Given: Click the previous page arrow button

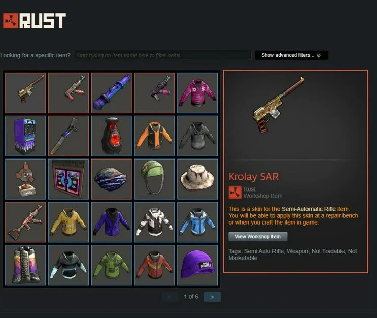Looking at the screenshot, I should pos(170,297).
